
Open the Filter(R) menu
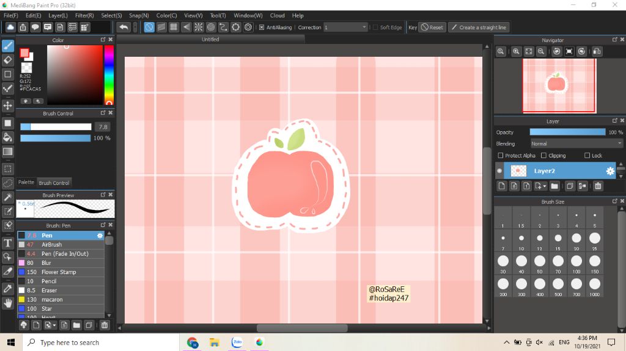coord(84,15)
